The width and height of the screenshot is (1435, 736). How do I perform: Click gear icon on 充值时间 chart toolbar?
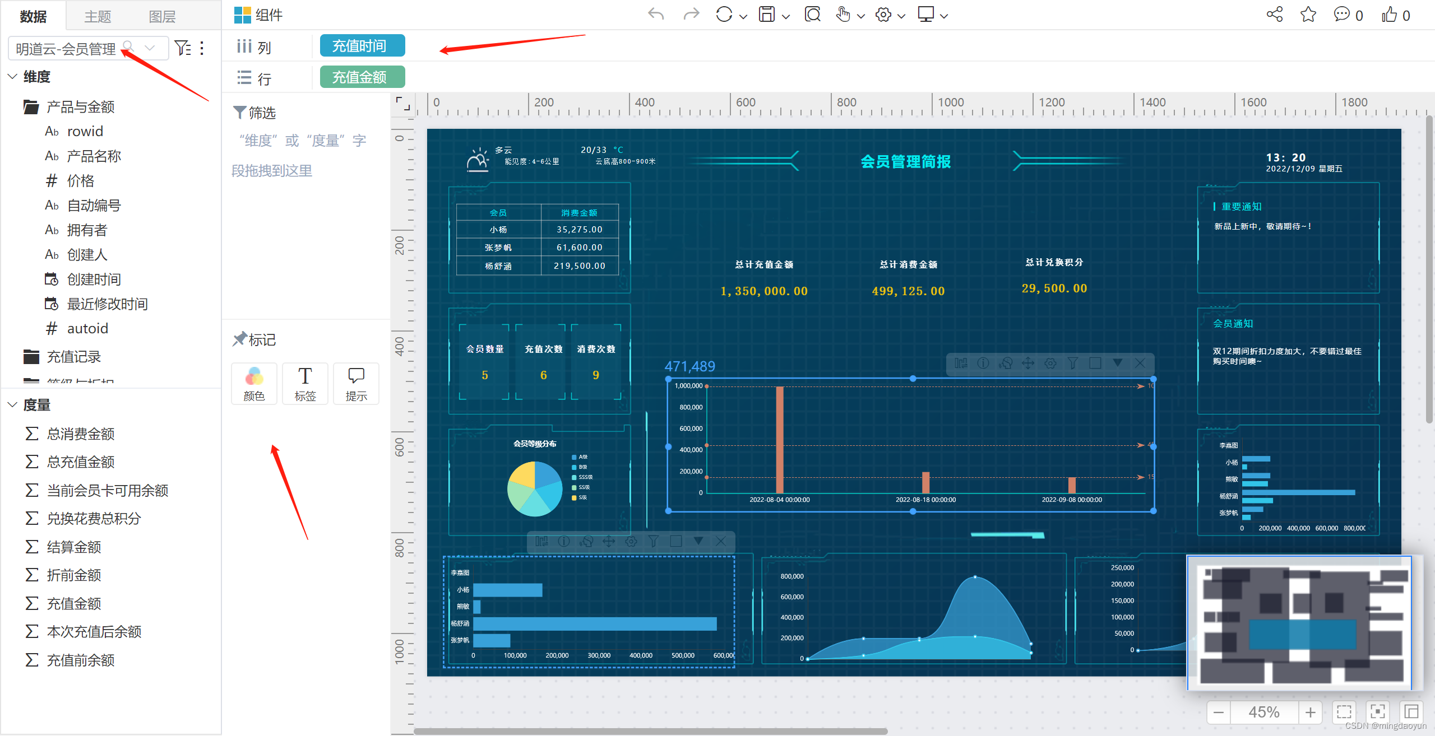pyautogui.click(x=1050, y=363)
